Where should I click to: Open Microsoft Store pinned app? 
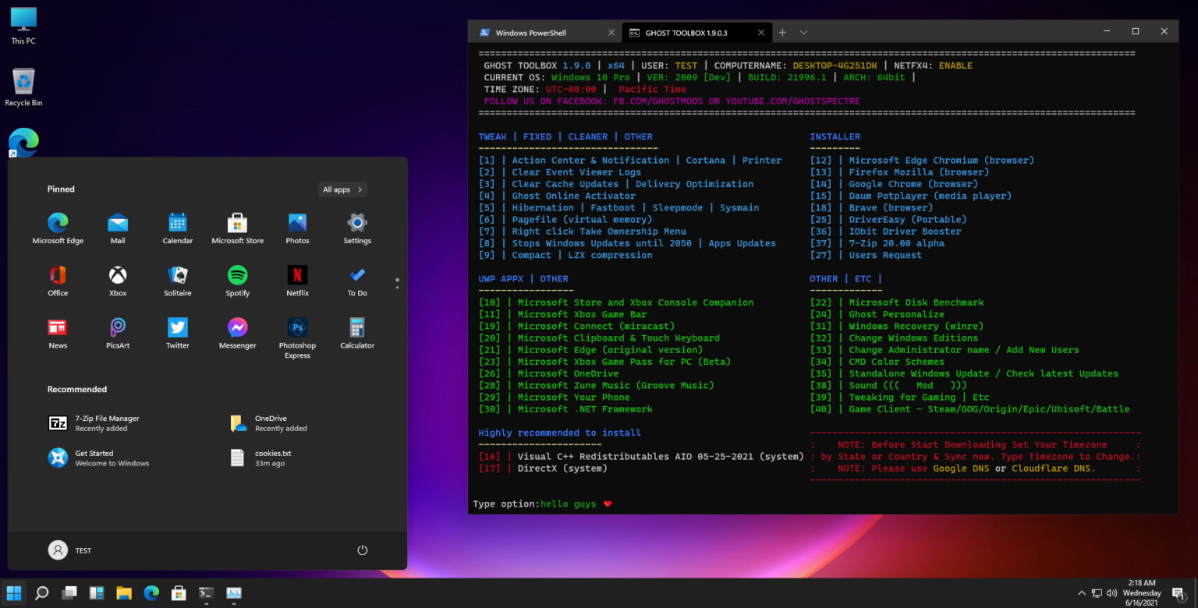click(238, 228)
